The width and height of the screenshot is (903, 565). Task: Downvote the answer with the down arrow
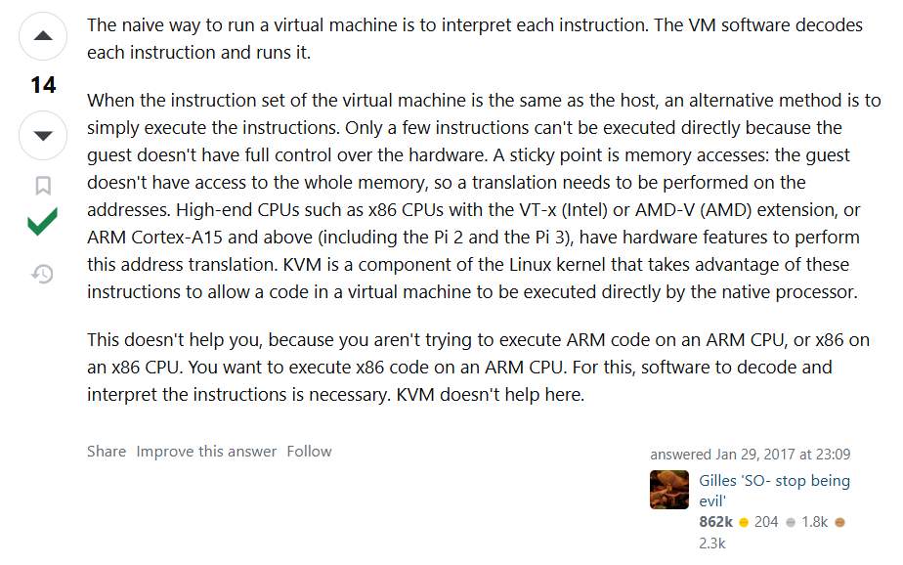tap(42, 135)
